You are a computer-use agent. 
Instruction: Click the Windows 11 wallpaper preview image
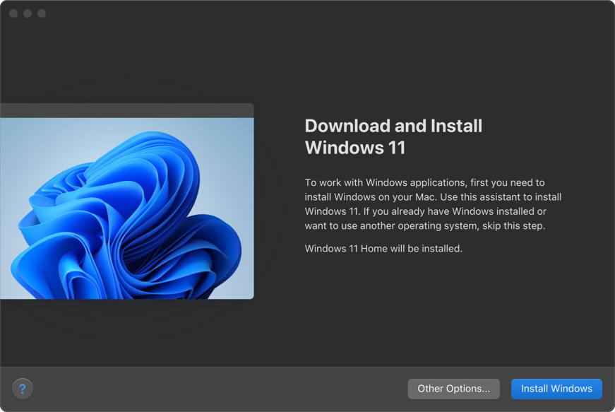126,208
